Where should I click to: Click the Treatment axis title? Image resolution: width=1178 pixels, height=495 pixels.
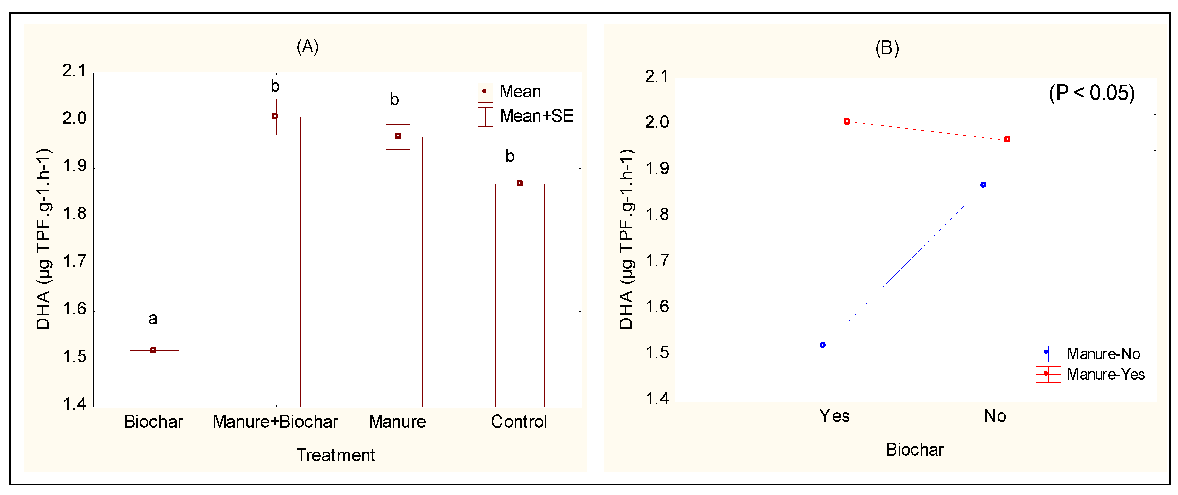336,455
